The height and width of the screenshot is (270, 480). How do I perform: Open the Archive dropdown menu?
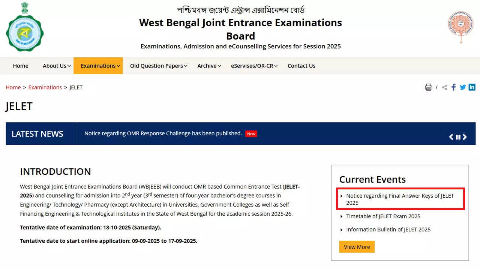click(209, 66)
